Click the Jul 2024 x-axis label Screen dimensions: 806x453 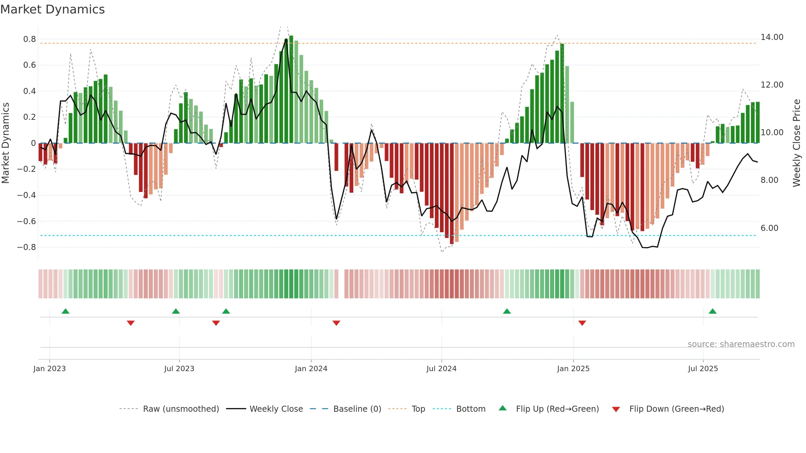coord(442,368)
